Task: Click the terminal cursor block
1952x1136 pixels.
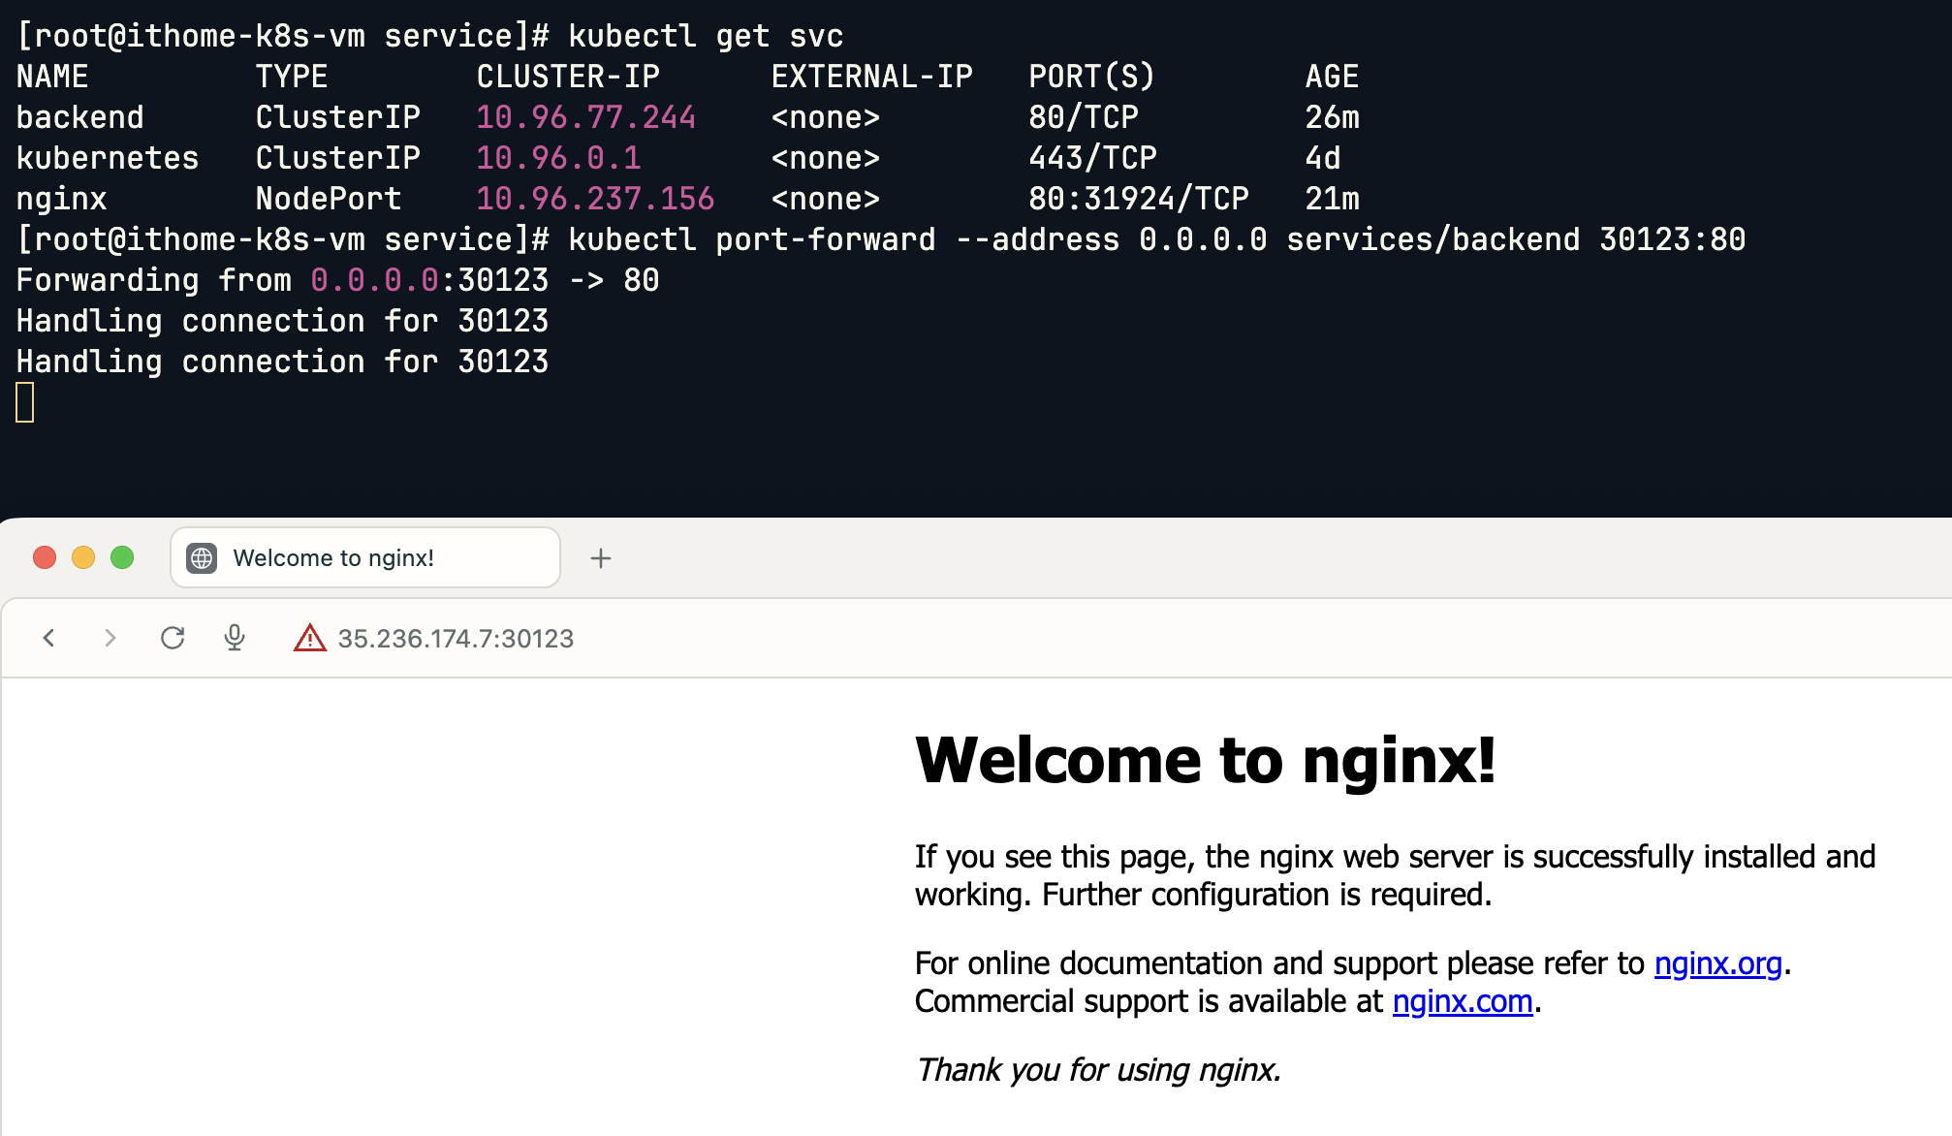Action: [x=25, y=402]
